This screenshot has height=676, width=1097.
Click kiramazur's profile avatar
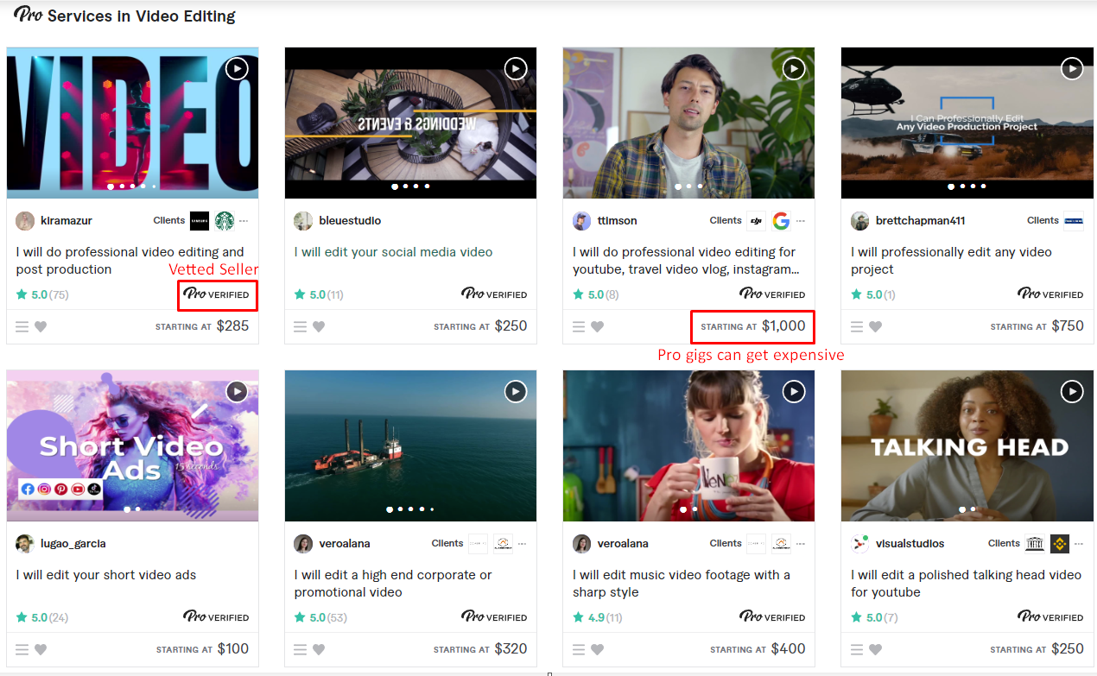[x=25, y=221]
